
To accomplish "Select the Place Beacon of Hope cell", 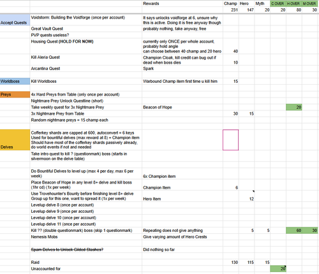I will pos(86,185).
